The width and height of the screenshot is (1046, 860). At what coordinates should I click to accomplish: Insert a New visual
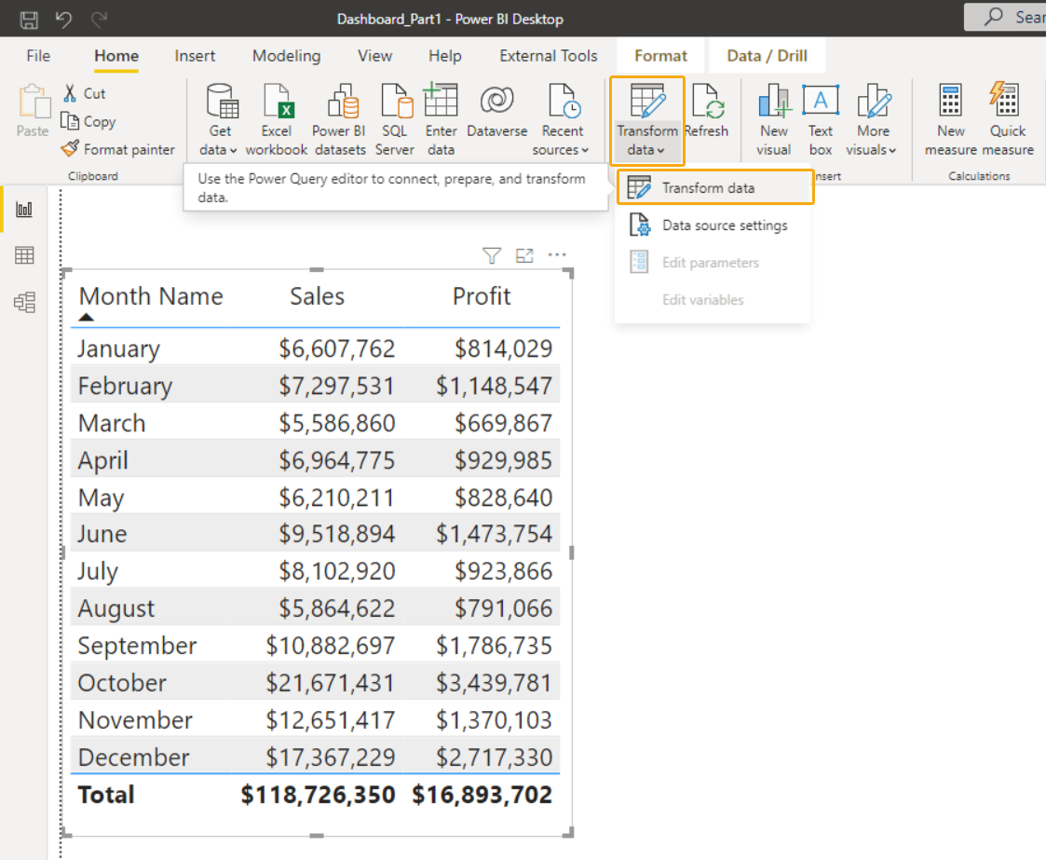pyautogui.click(x=774, y=120)
